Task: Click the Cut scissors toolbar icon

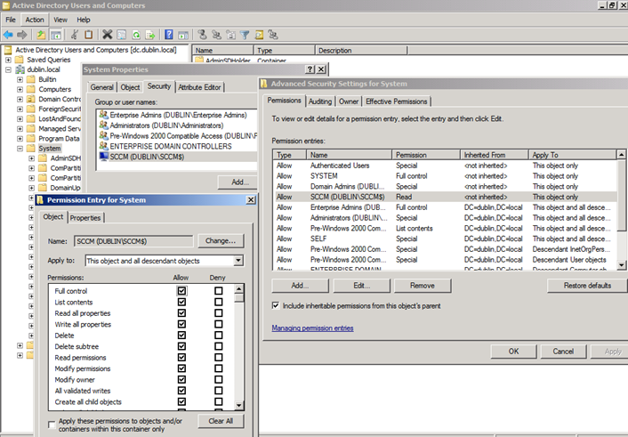Action: tap(75, 35)
